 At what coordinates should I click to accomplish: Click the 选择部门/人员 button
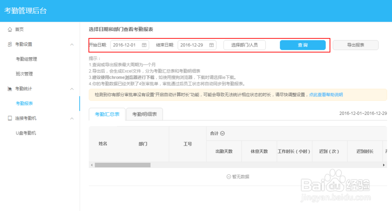click(x=245, y=45)
